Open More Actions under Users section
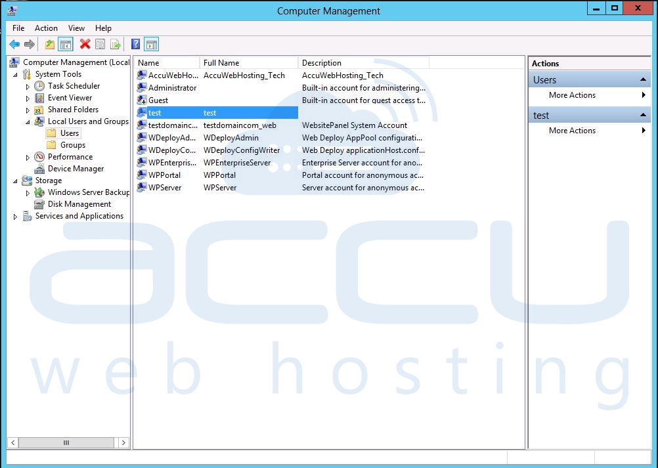Screen dimensions: 658x468 point(590,95)
